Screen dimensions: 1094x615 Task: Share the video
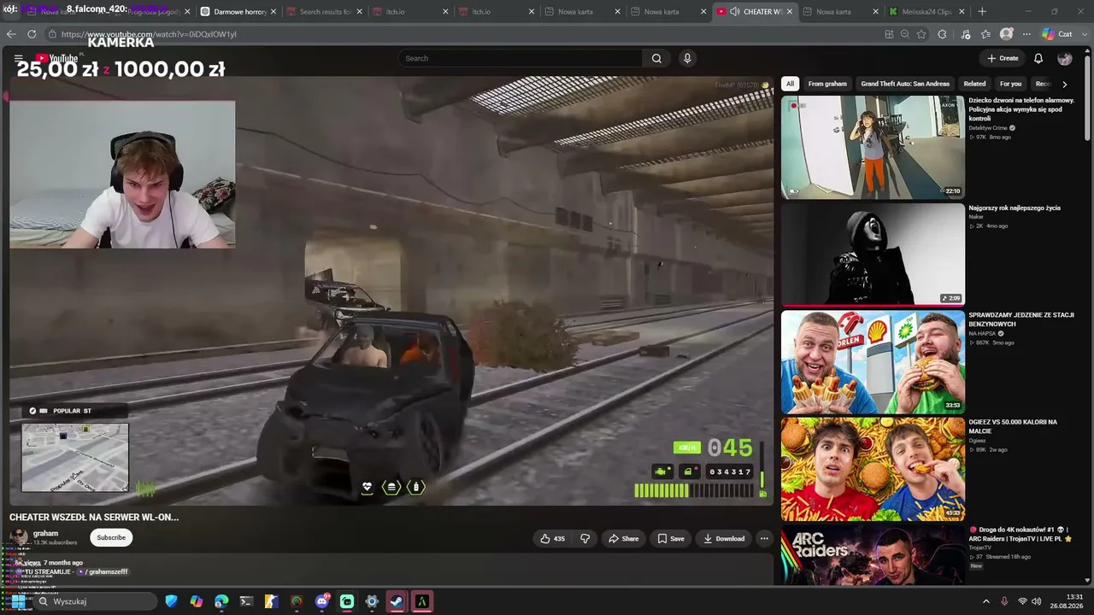[x=623, y=538]
